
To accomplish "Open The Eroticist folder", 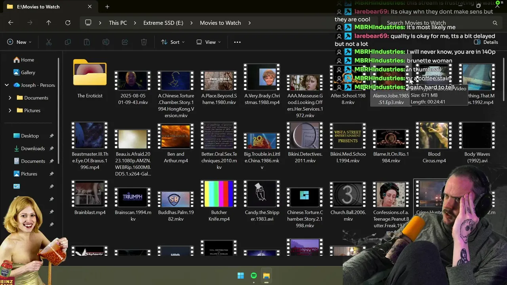I will coord(90,79).
